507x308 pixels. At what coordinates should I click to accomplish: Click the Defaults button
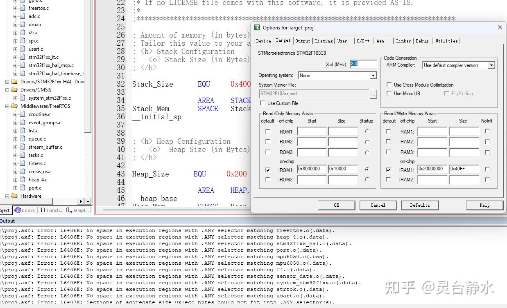[x=420, y=205]
